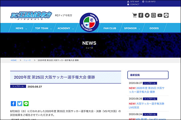Open the shopping cart icon in header
Viewport: 181px width, 120px height.
(x=135, y=15)
